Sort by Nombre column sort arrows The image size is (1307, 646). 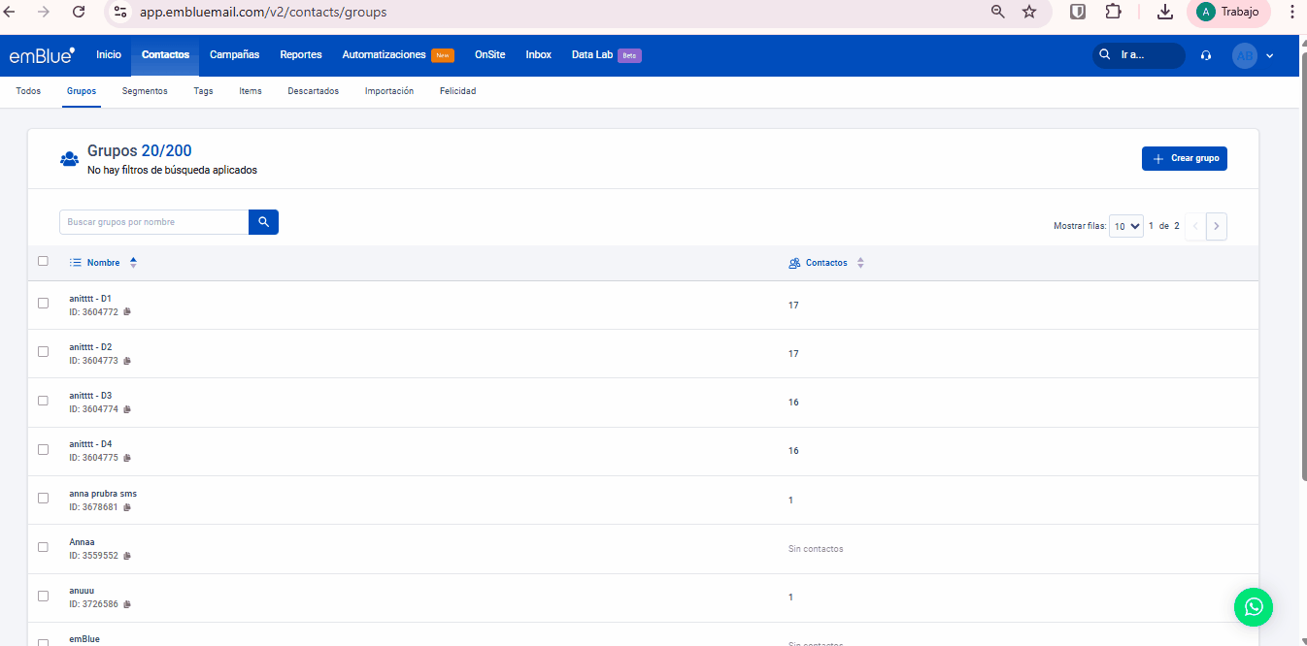coord(133,263)
